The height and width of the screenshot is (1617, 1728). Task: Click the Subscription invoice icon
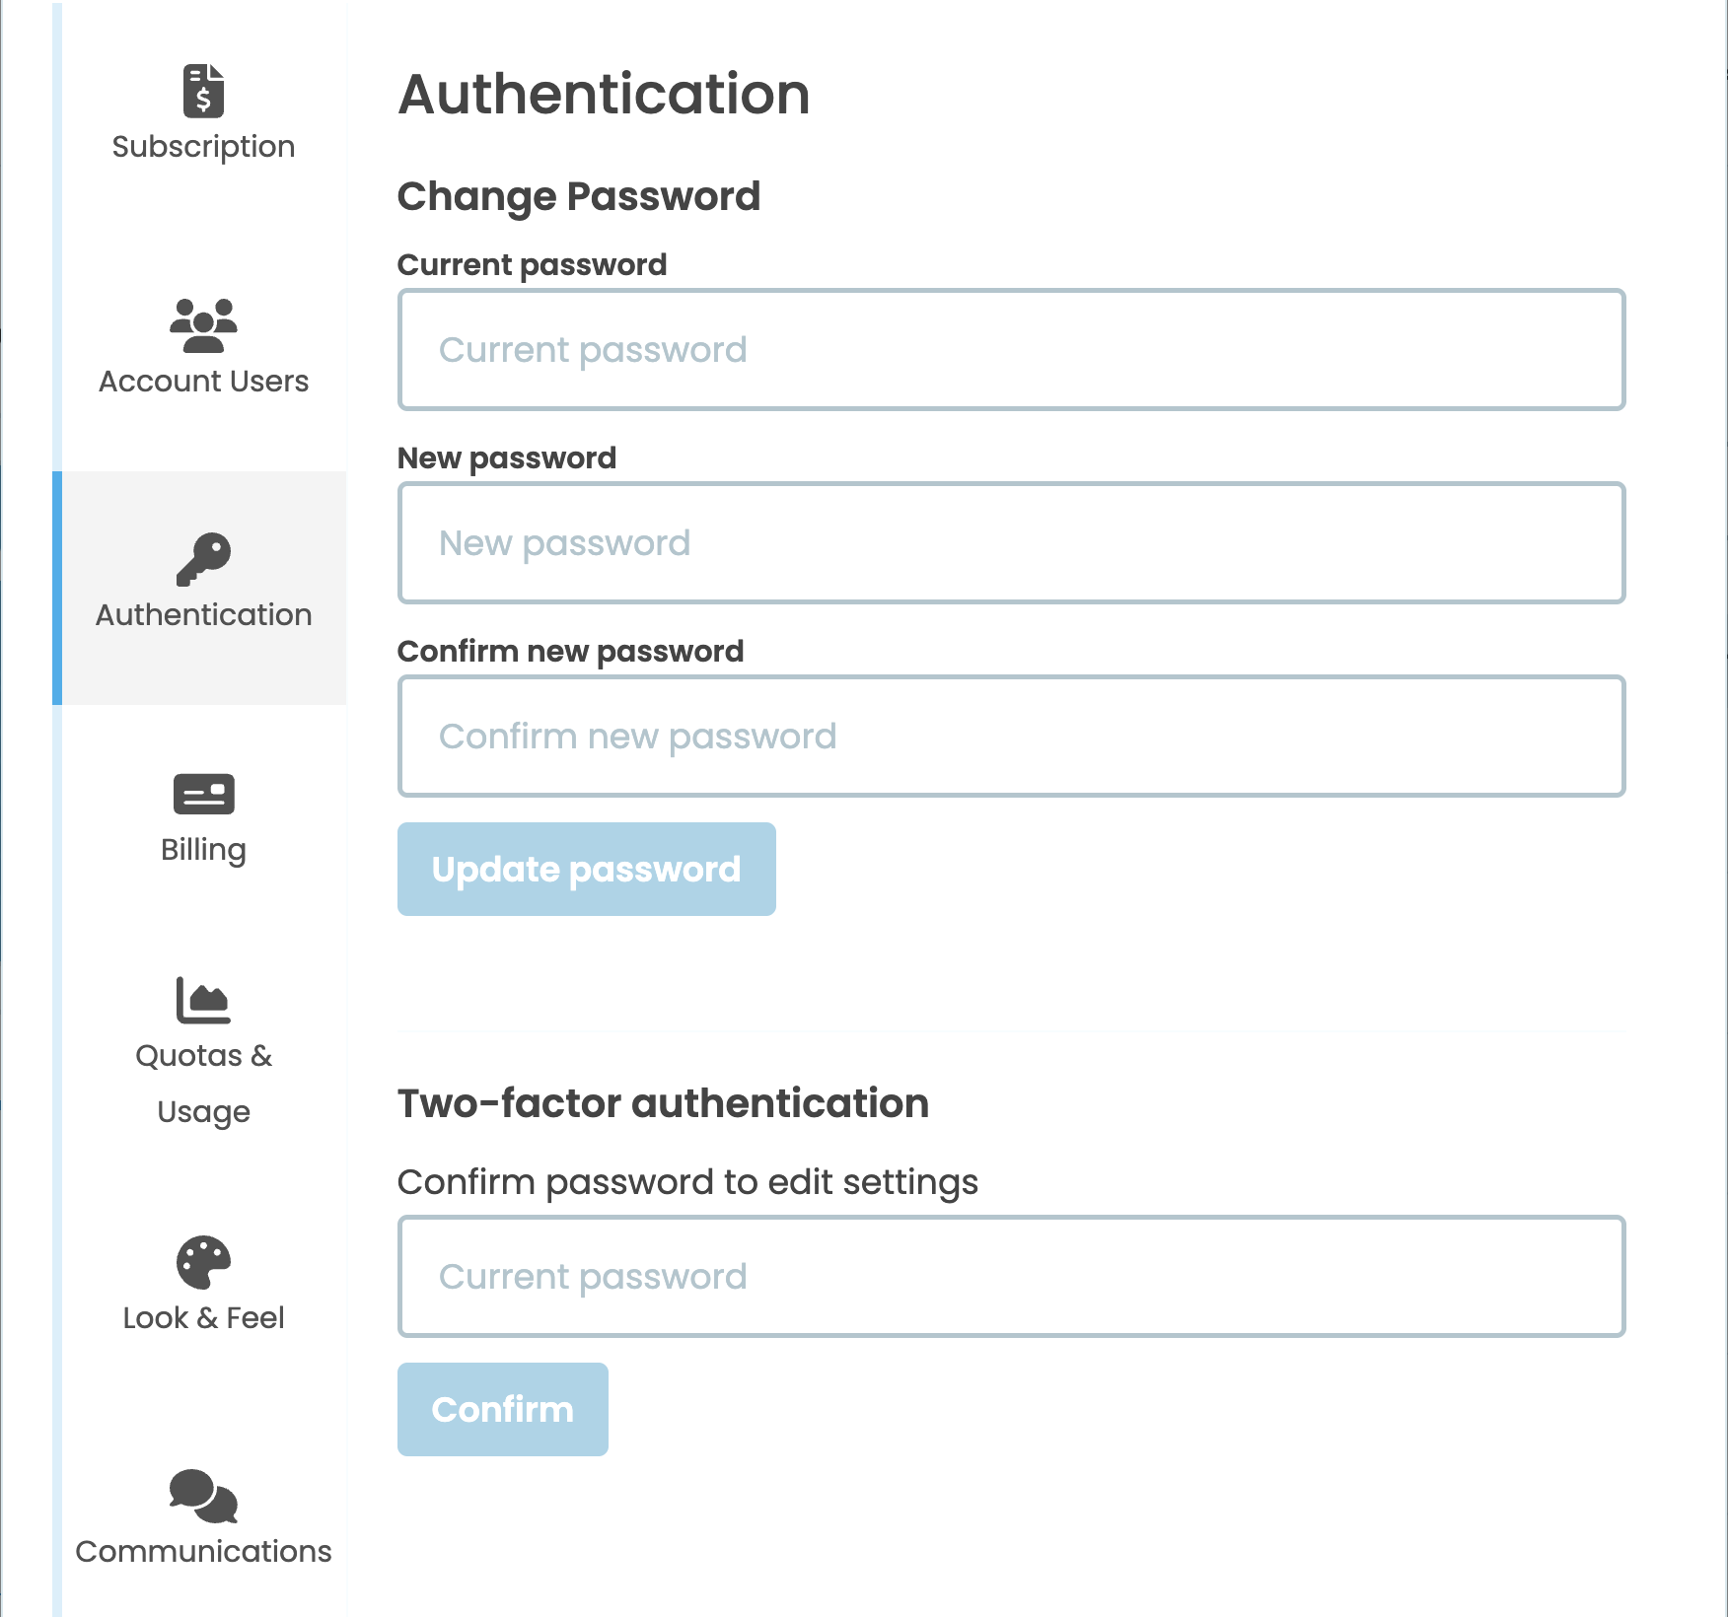204,91
